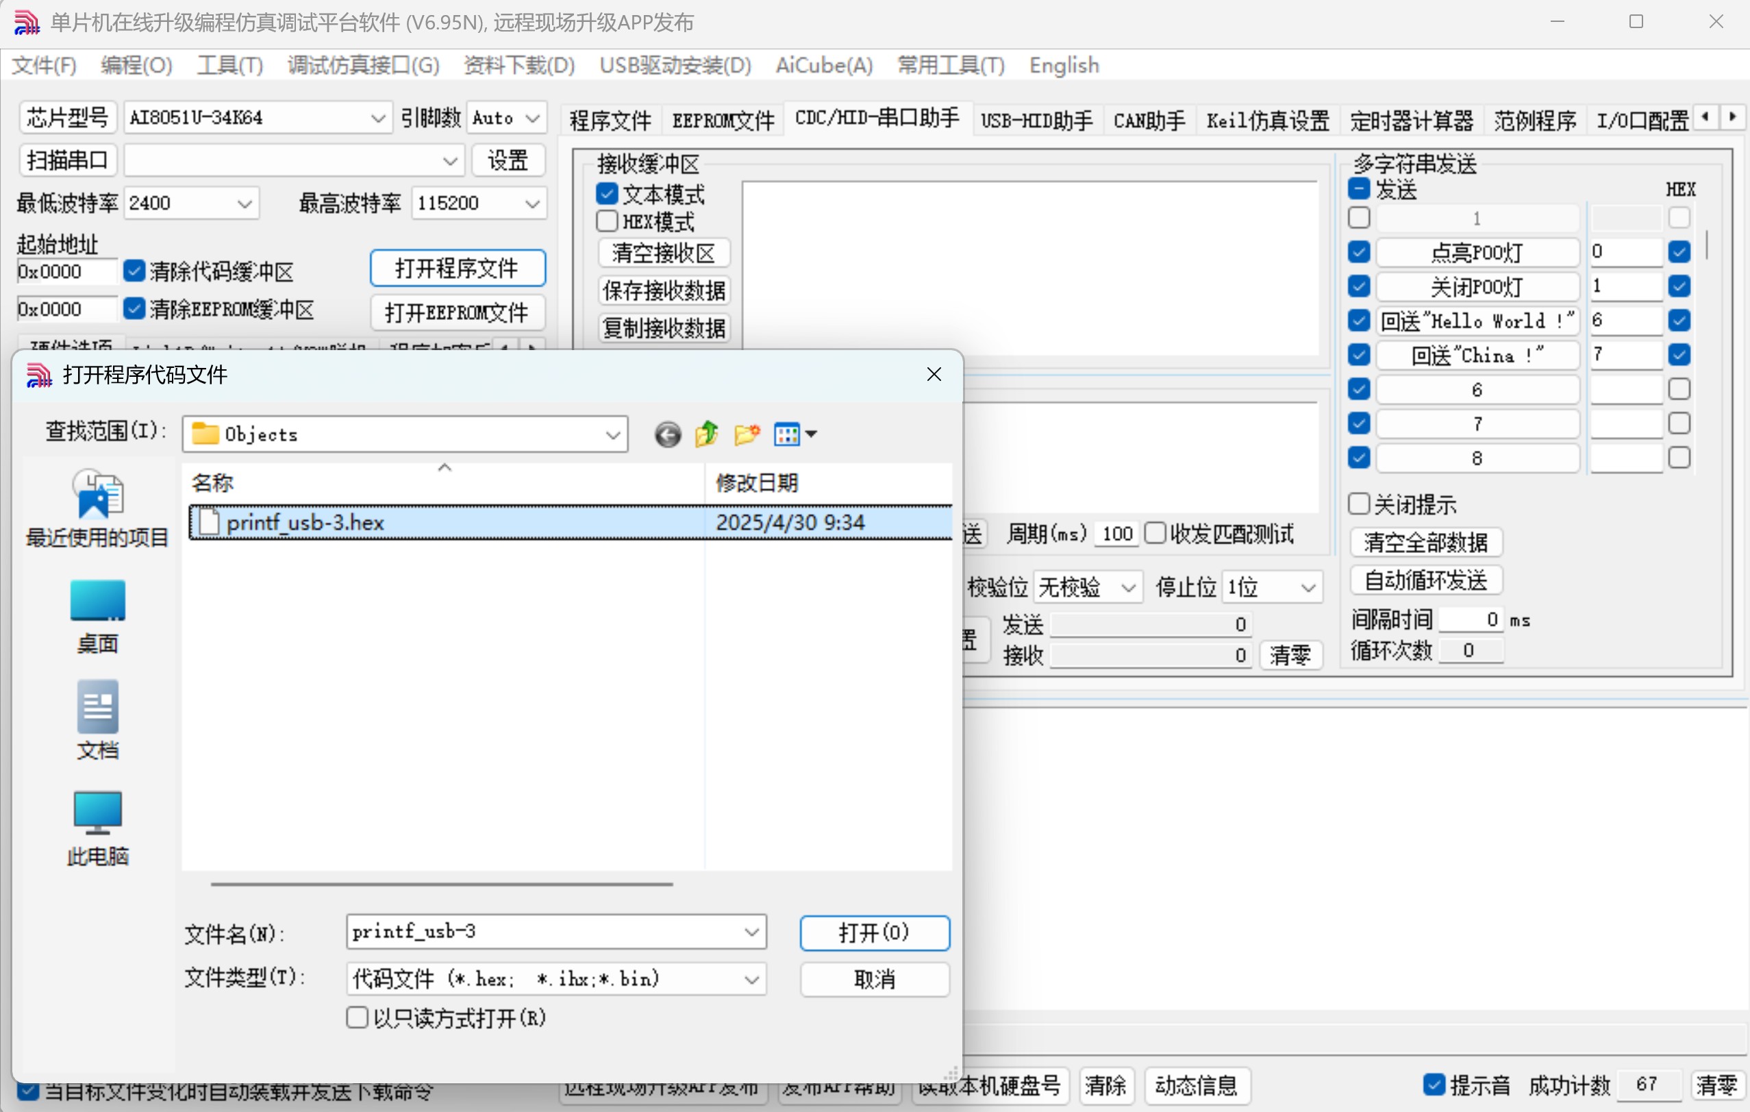The image size is (1750, 1112).
Task: Click the 间隔时间 ms input field
Action: (x=1472, y=619)
